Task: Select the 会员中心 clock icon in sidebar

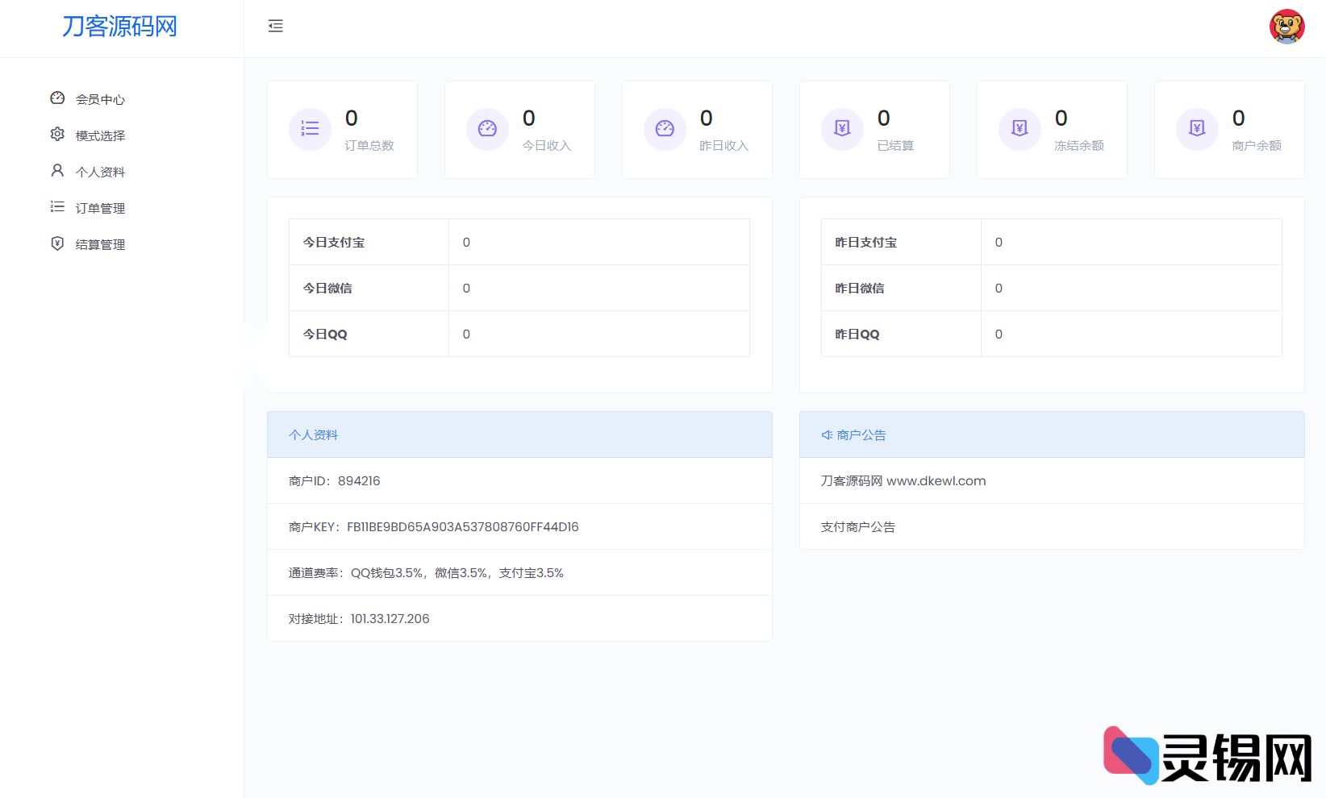Action: click(57, 98)
